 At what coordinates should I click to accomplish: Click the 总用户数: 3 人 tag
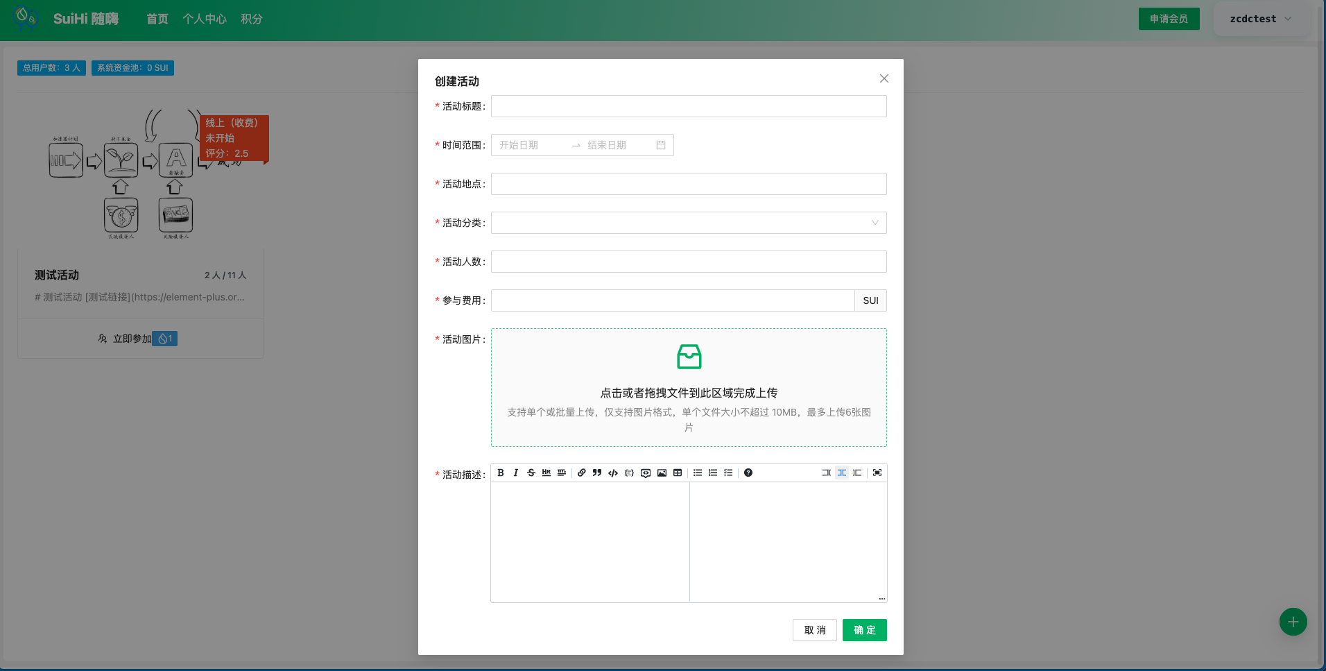(x=51, y=68)
